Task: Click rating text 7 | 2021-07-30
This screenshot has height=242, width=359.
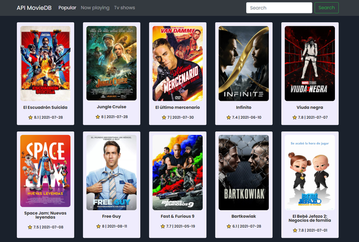Action: (181, 117)
